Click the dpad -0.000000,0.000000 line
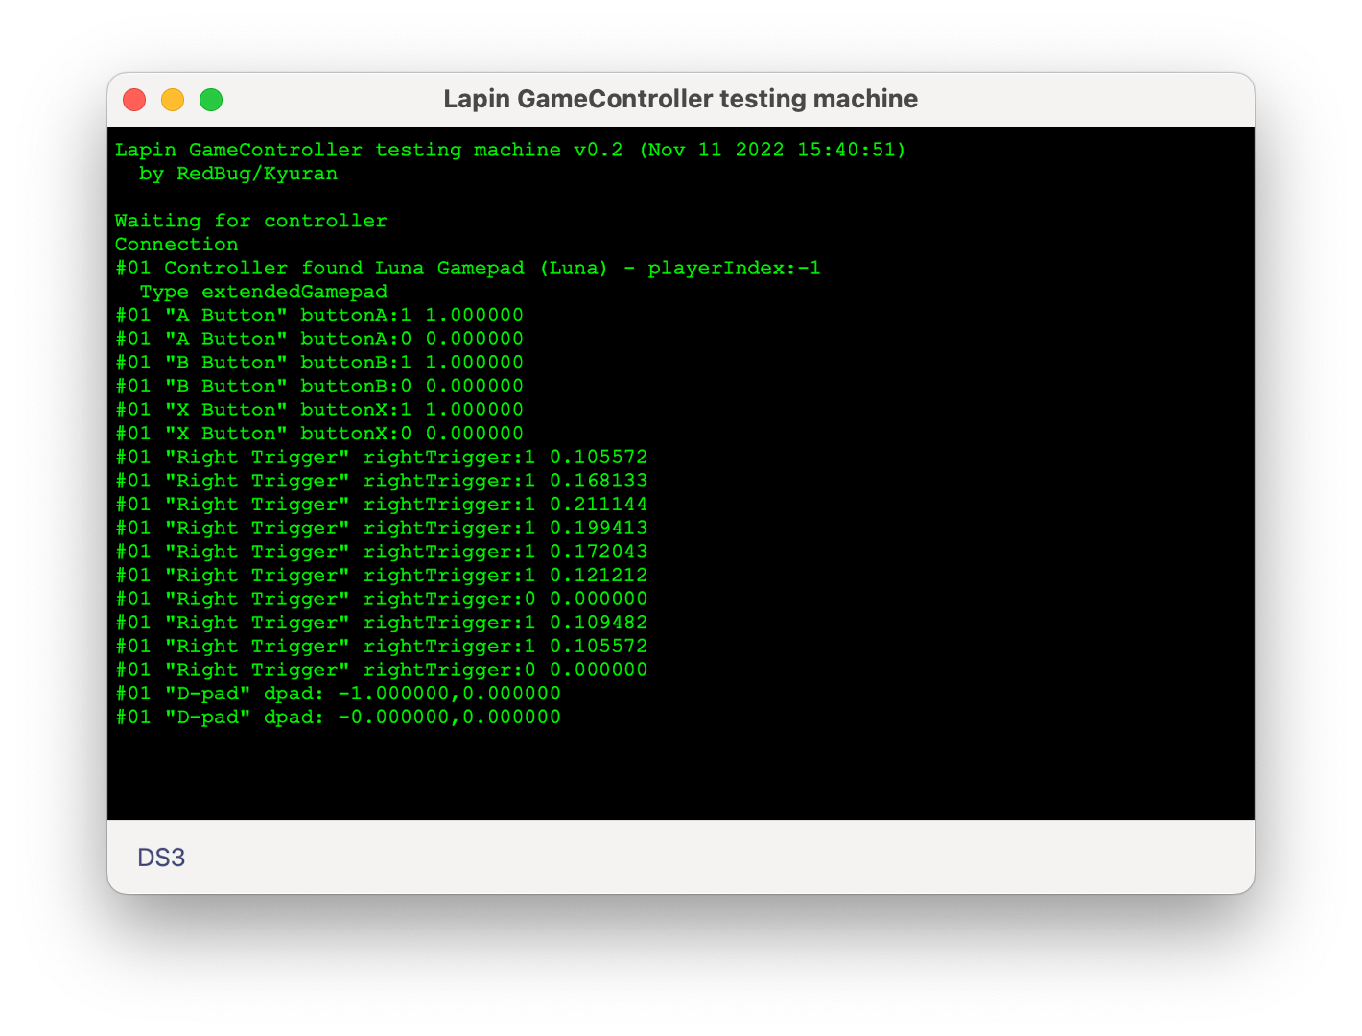 [338, 718]
